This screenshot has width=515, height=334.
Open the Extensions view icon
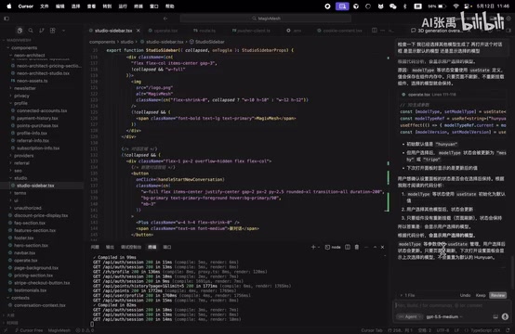53,31
